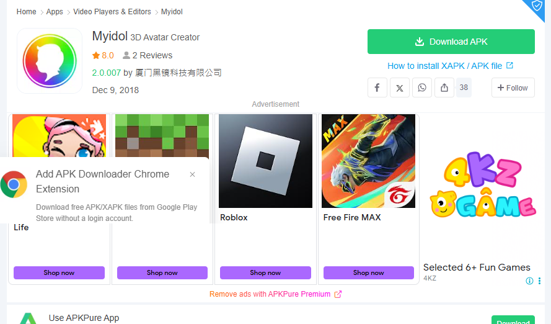
Task: Click Shop now under Life ad
Action: [59, 272]
